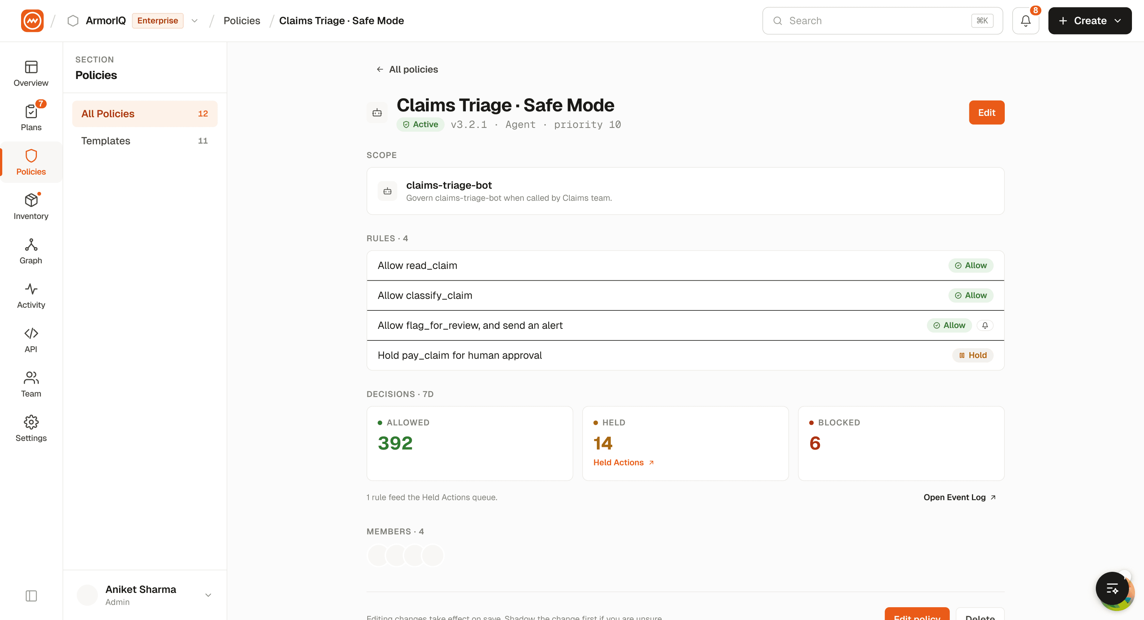
Task: Click the Active status badge
Action: [x=420, y=125]
